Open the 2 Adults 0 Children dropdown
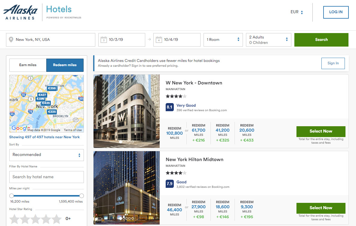Screen dimensions: 356x226 pos(269,40)
